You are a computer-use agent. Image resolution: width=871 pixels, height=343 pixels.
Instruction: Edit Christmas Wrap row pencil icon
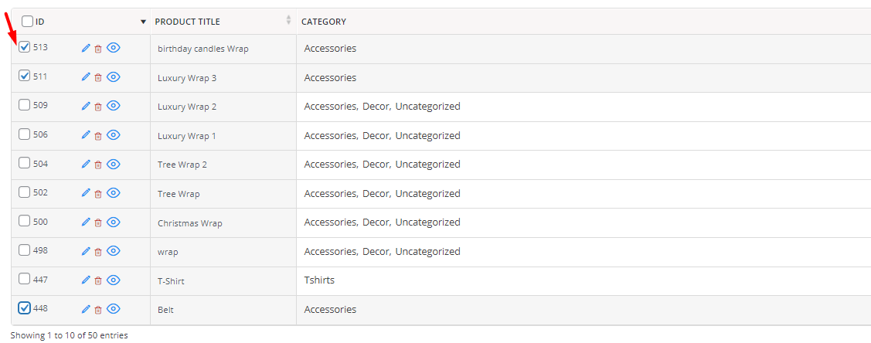click(86, 222)
